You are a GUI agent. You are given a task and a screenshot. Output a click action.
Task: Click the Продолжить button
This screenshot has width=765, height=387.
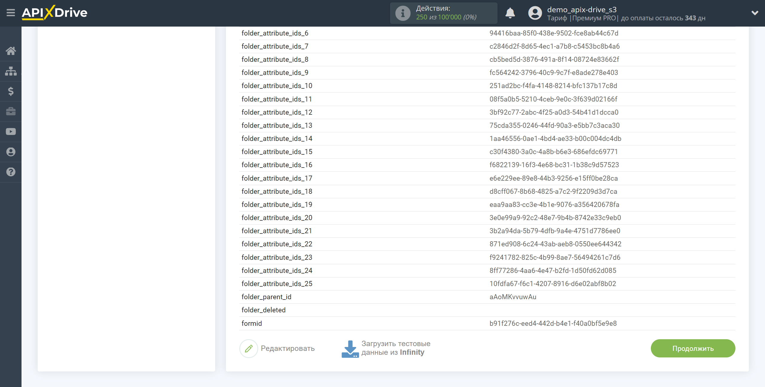pyautogui.click(x=693, y=348)
